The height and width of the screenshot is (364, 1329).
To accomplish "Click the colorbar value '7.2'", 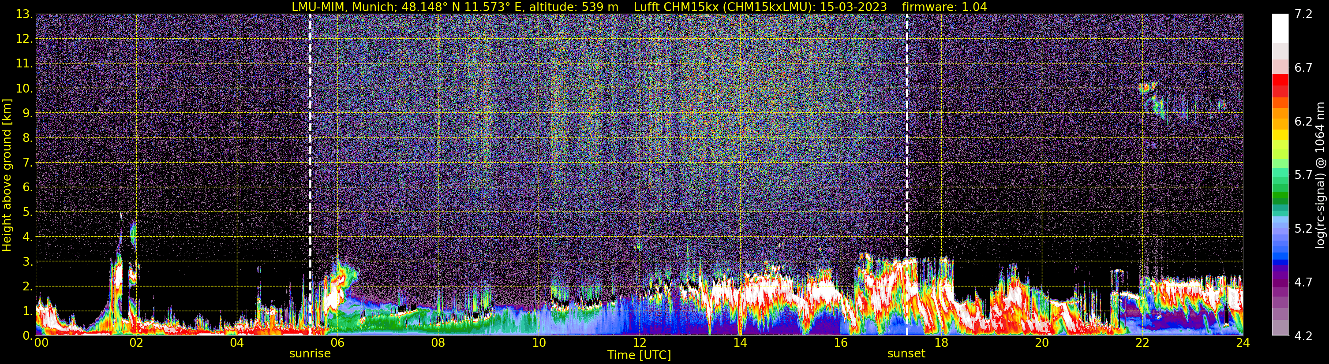I will tap(1303, 15).
